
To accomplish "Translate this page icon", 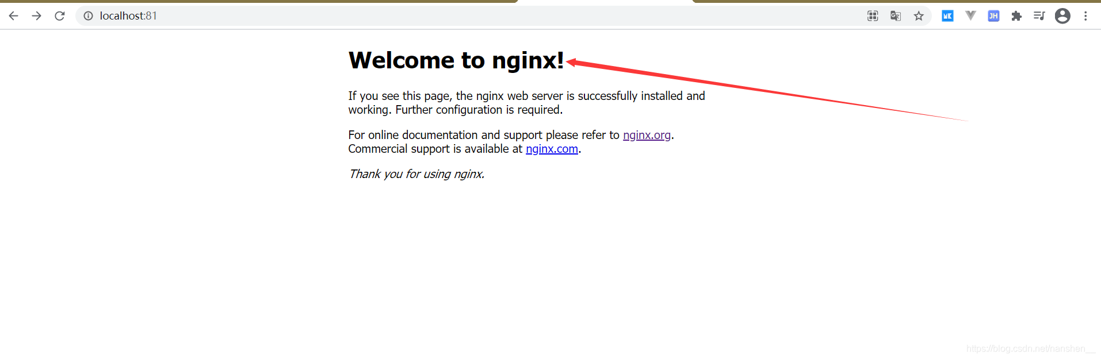I will (x=896, y=16).
